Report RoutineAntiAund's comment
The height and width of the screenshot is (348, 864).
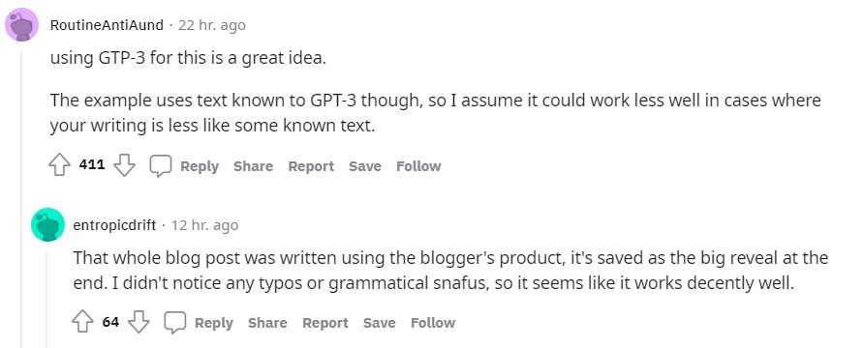click(311, 166)
